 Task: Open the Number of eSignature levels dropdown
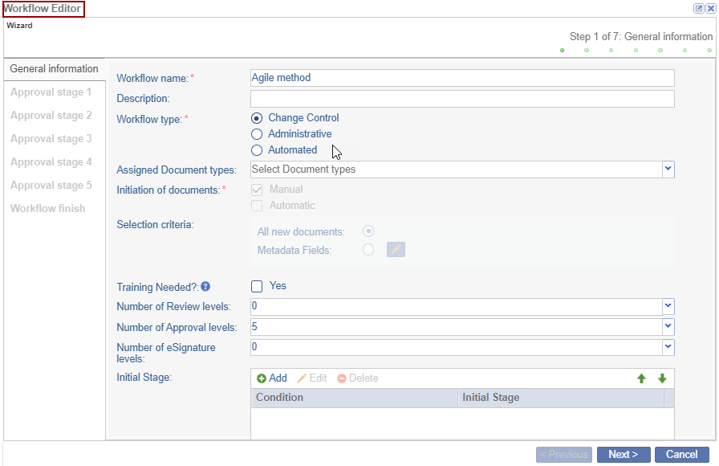tap(668, 347)
